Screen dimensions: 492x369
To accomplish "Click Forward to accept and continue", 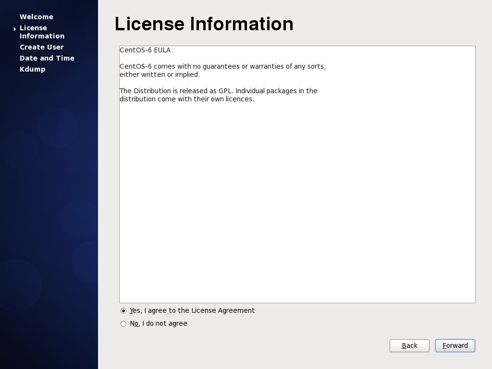I will click(x=455, y=345).
